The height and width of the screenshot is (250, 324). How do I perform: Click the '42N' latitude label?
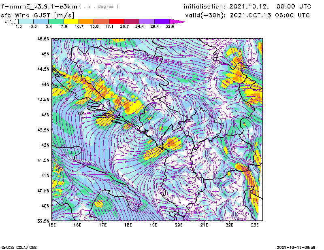[45, 145]
